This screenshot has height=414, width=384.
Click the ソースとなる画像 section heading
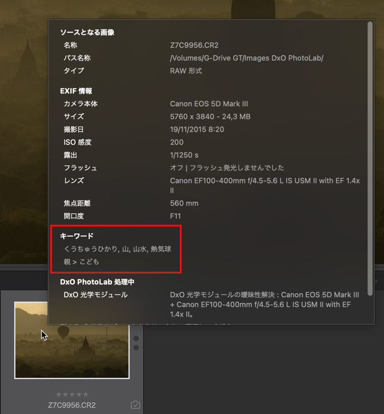tap(87, 32)
